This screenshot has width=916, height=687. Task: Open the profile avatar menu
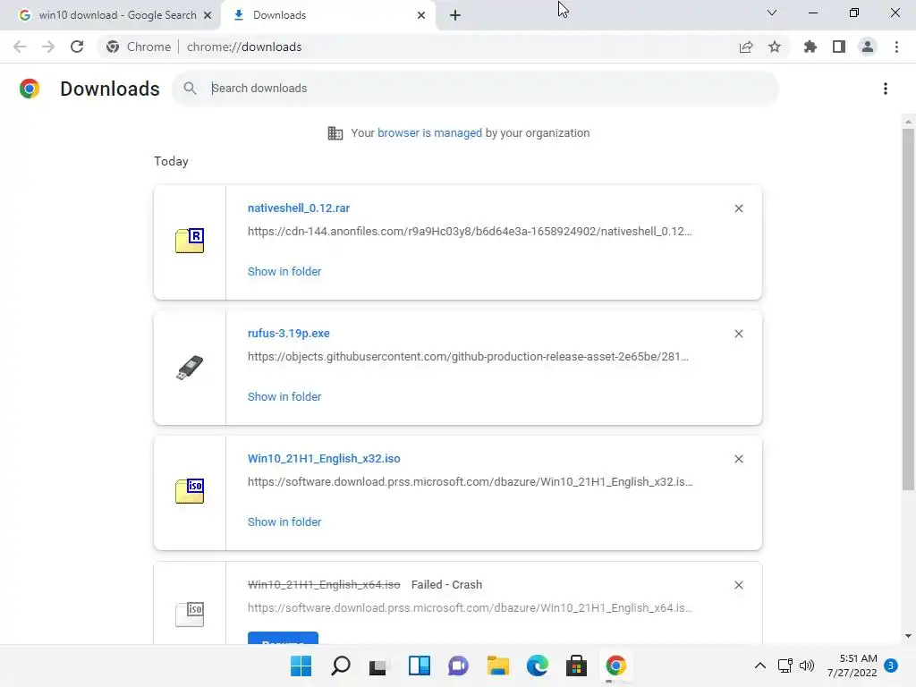(x=868, y=47)
